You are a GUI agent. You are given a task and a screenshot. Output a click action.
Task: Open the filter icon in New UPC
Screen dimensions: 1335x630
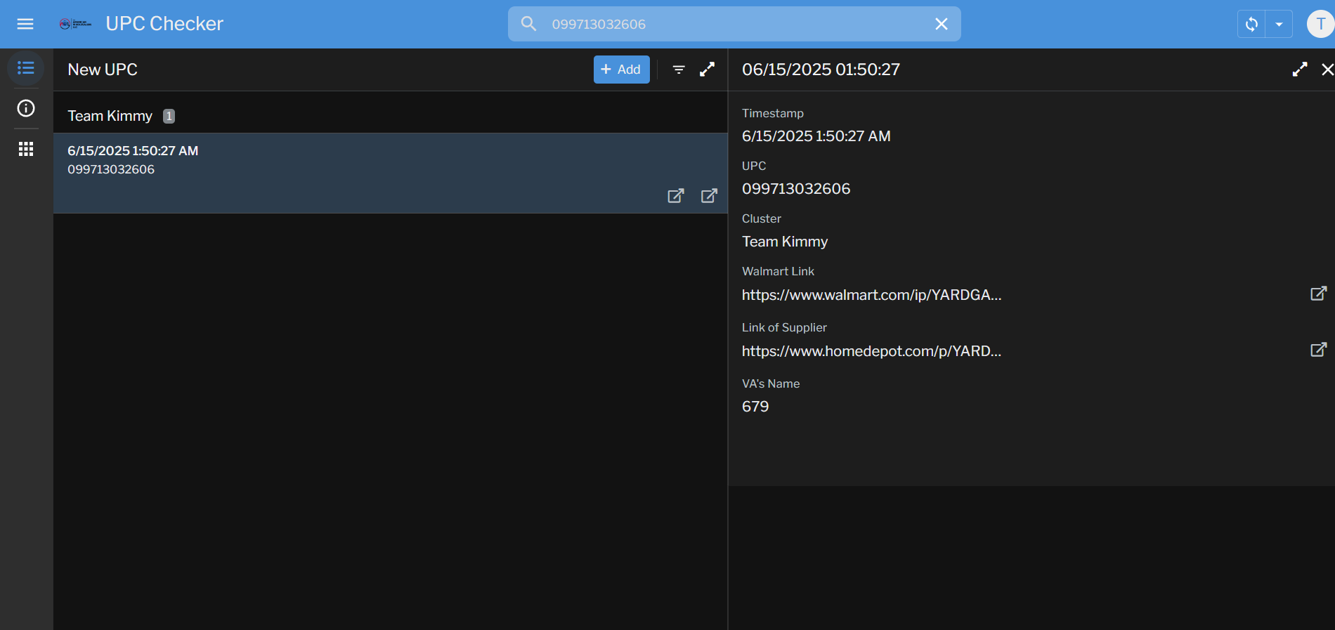pos(679,70)
